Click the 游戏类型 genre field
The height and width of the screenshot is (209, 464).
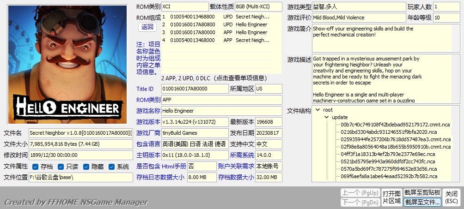click(x=359, y=6)
